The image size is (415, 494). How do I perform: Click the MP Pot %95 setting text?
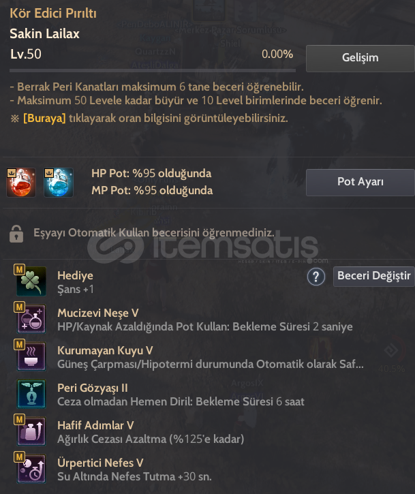pyautogui.click(x=152, y=190)
